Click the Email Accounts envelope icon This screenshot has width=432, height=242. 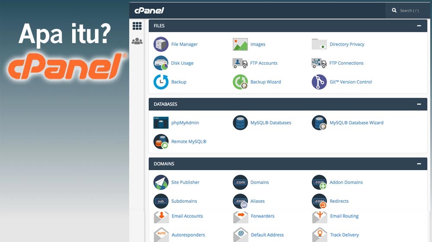(x=162, y=217)
